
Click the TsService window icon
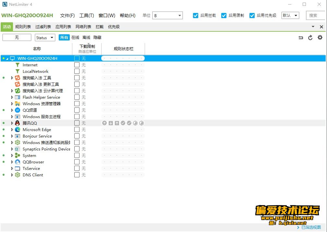tap(18, 168)
